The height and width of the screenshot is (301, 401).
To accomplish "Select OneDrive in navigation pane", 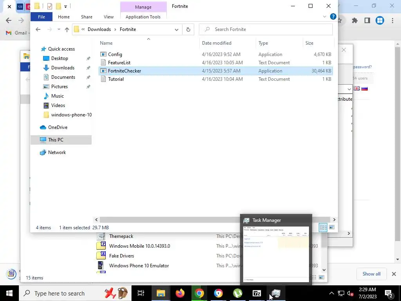I will [58, 127].
